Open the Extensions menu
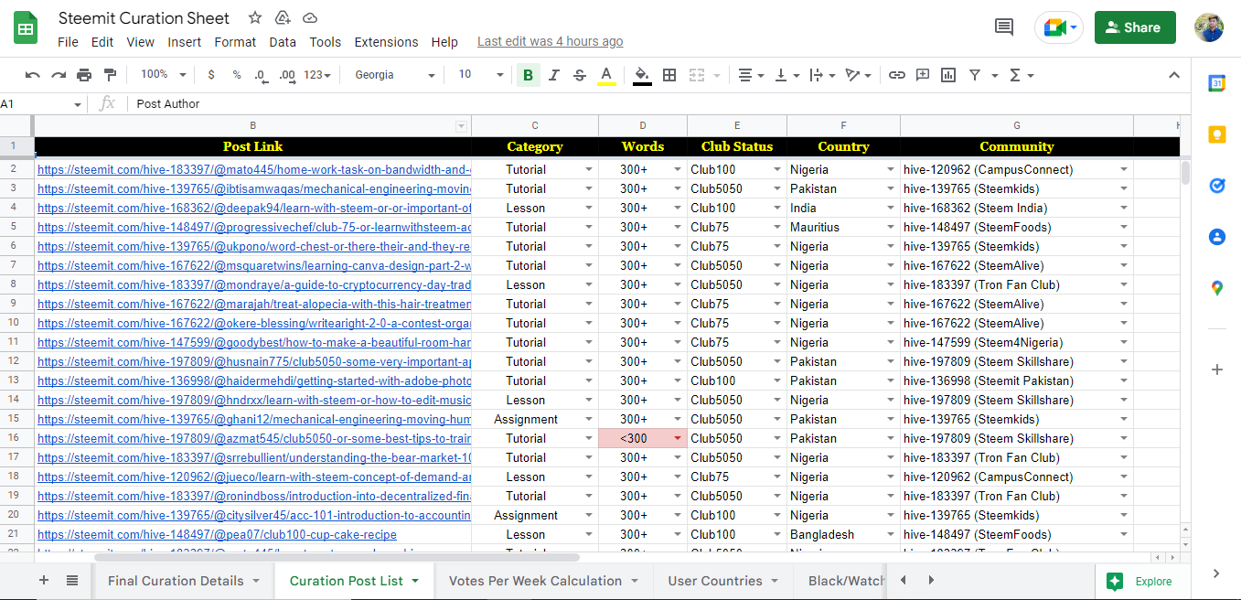This screenshot has width=1241, height=600. [x=386, y=42]
